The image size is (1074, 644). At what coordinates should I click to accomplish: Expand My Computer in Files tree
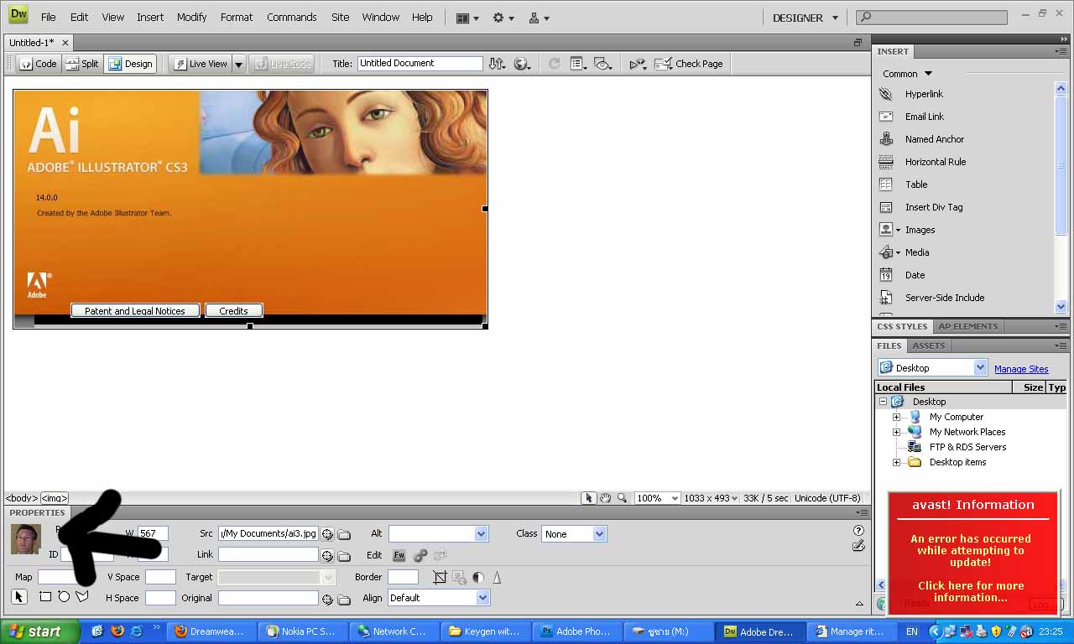click(896, 417)
